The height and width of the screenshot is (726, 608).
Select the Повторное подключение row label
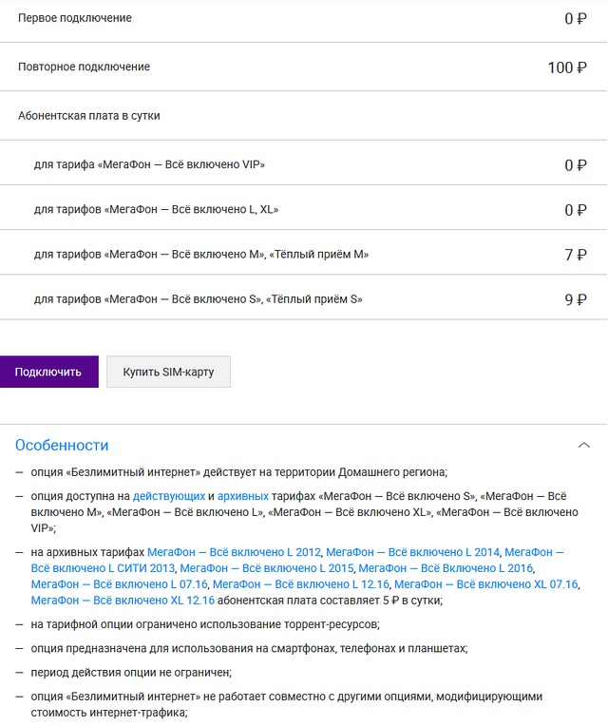click(x=85, y=67)
